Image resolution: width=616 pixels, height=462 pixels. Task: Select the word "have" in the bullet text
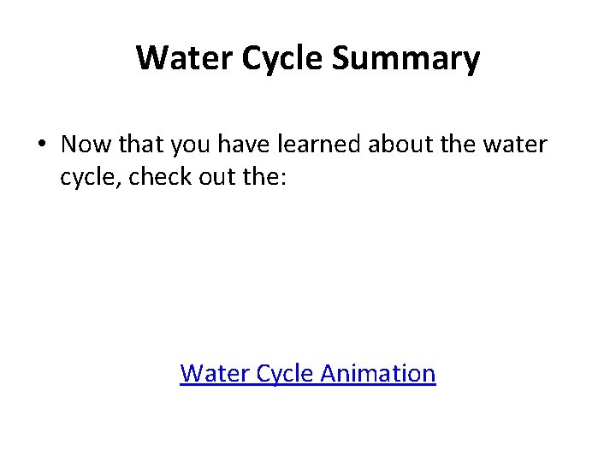(x=244, y=144)
